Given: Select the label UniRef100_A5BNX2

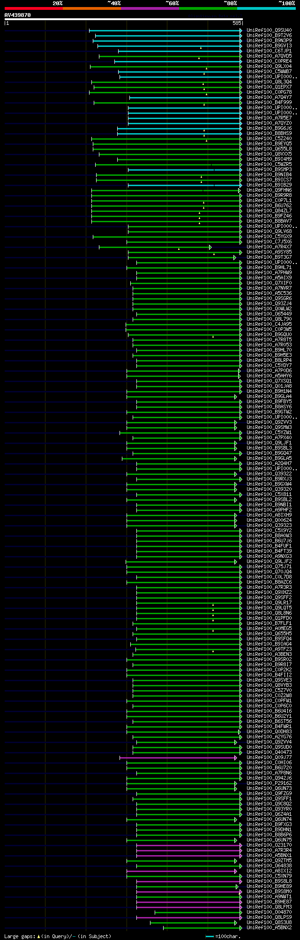Looking at the screenshot, I should tap(269, 927).
